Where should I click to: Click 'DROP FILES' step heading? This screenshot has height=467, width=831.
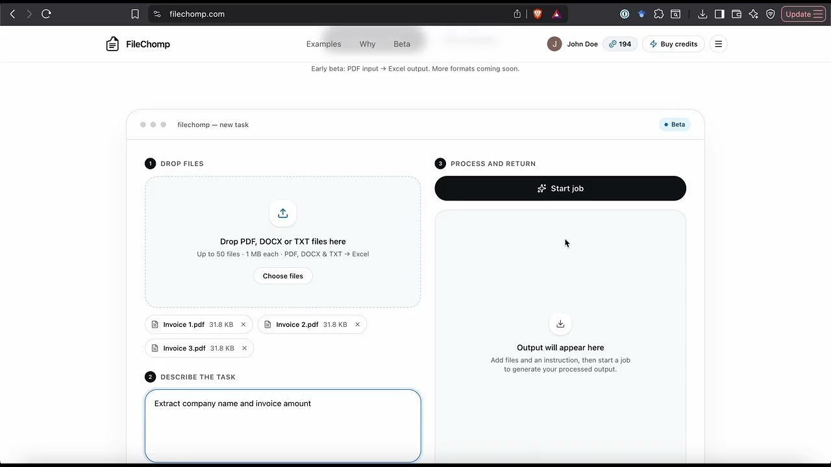(x=182, y=163)
